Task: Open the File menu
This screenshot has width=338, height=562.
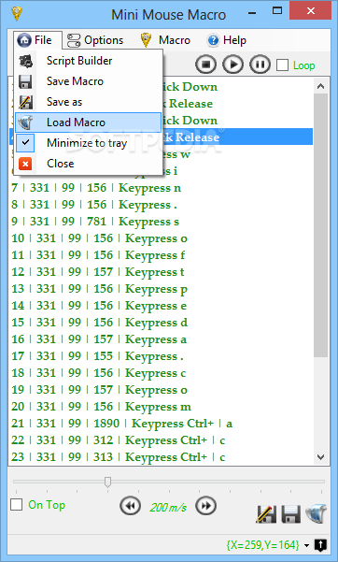Action: 37,40
